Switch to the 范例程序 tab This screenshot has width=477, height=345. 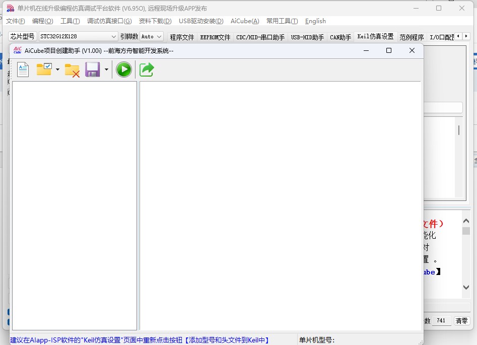[412, 37]
